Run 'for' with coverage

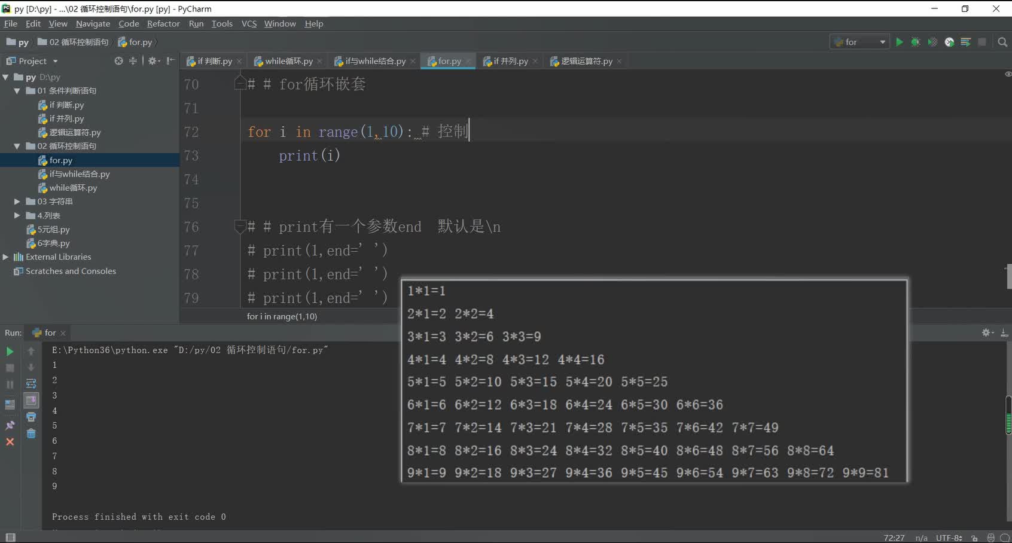coord(932,42)
